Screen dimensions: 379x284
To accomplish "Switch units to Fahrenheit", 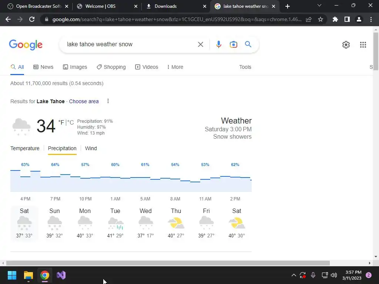I will pos(61,122).
